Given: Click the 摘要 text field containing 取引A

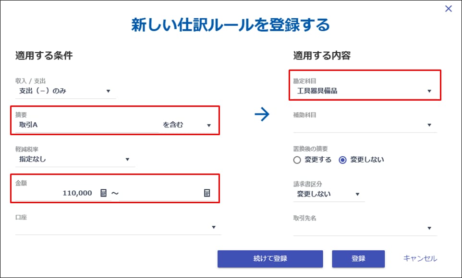Looking at the screenshot, I should (x=86, y=125).
